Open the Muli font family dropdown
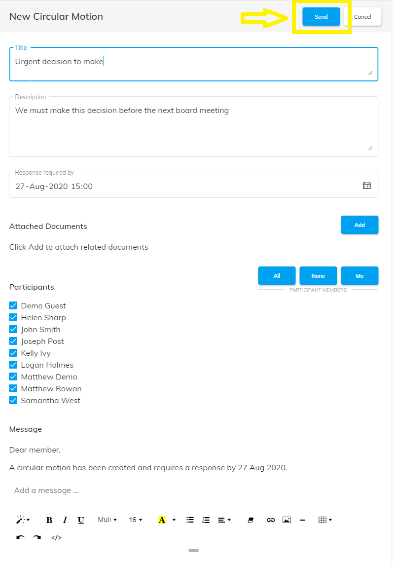 (x=107, y=520)
